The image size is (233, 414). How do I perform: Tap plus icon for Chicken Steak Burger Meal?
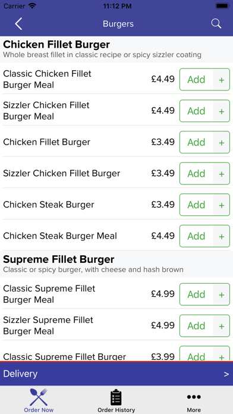[221, 236]
